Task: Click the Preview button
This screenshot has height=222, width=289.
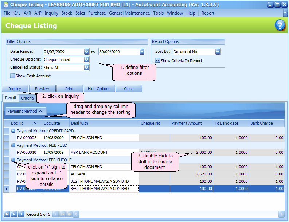Action: [x=42, y=89]
